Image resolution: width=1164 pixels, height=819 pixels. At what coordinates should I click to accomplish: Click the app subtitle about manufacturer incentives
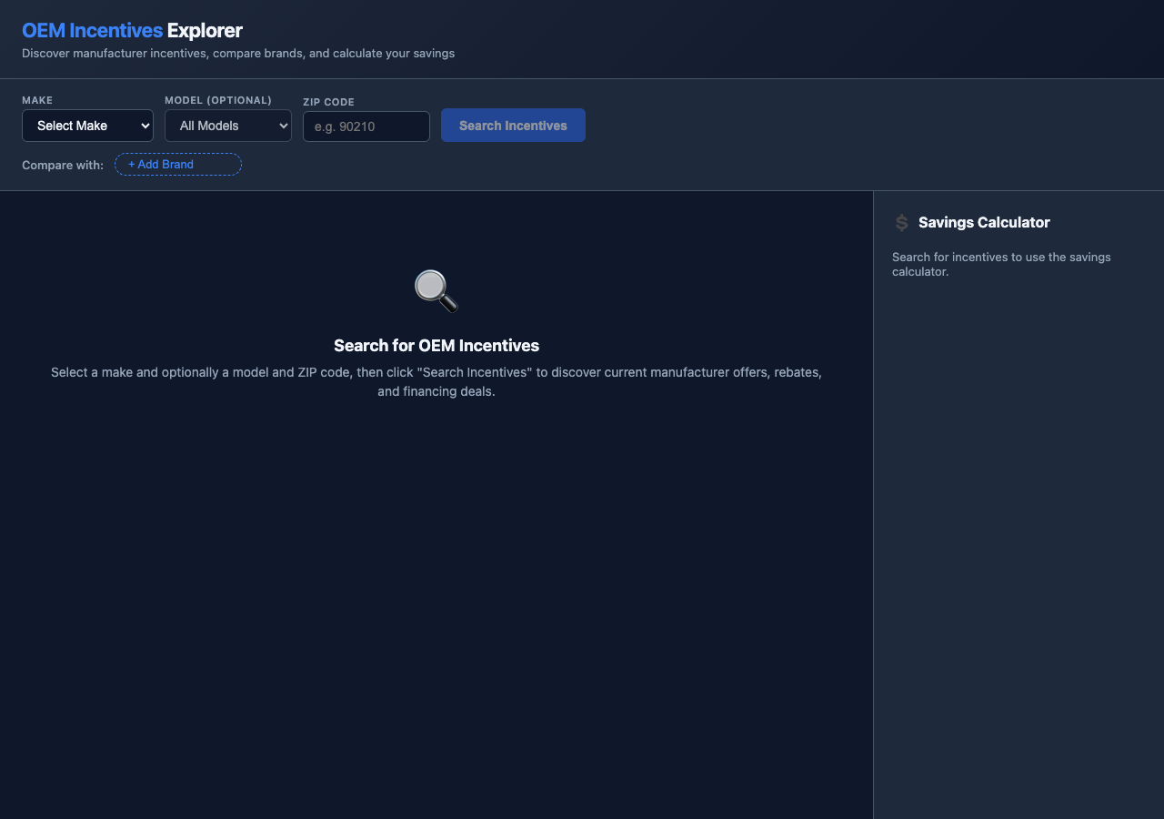[x=238, y=53]
